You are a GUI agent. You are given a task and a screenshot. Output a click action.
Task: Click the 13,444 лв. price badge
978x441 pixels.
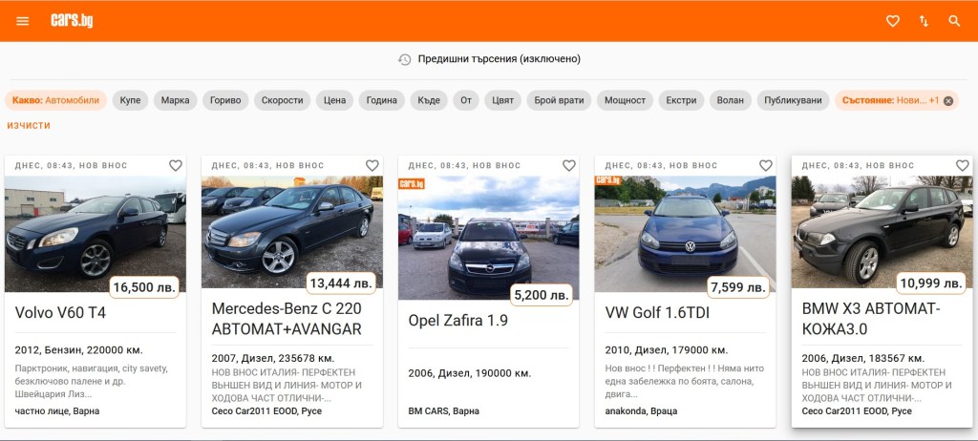(341, 283)
